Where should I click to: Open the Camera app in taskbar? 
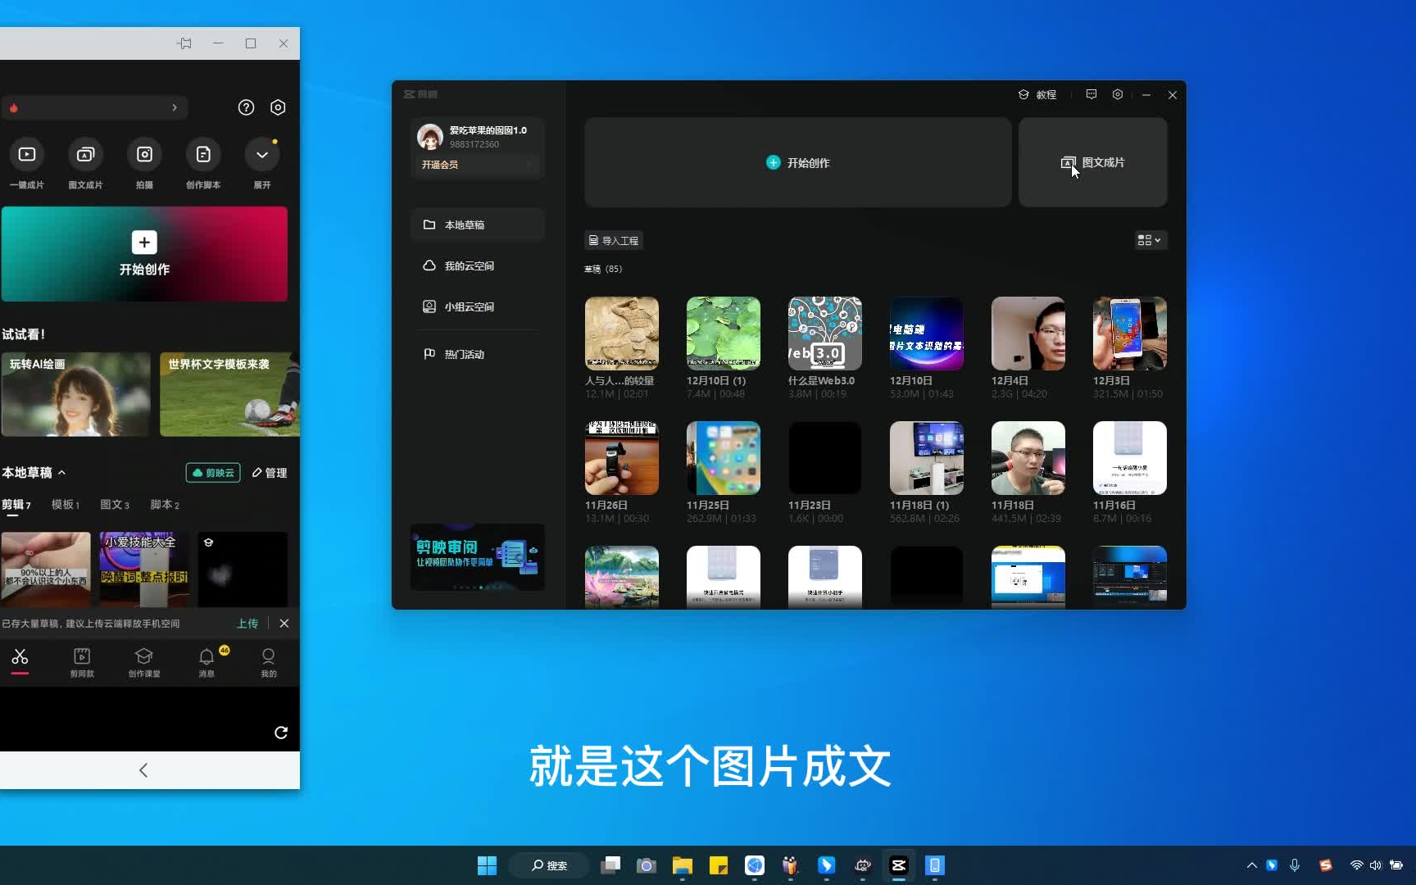tap(647, 865)
